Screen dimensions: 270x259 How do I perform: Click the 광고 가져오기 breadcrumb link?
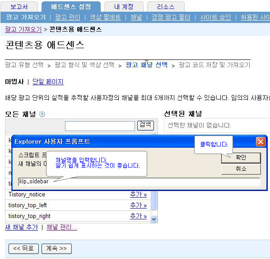click(23, 29)
